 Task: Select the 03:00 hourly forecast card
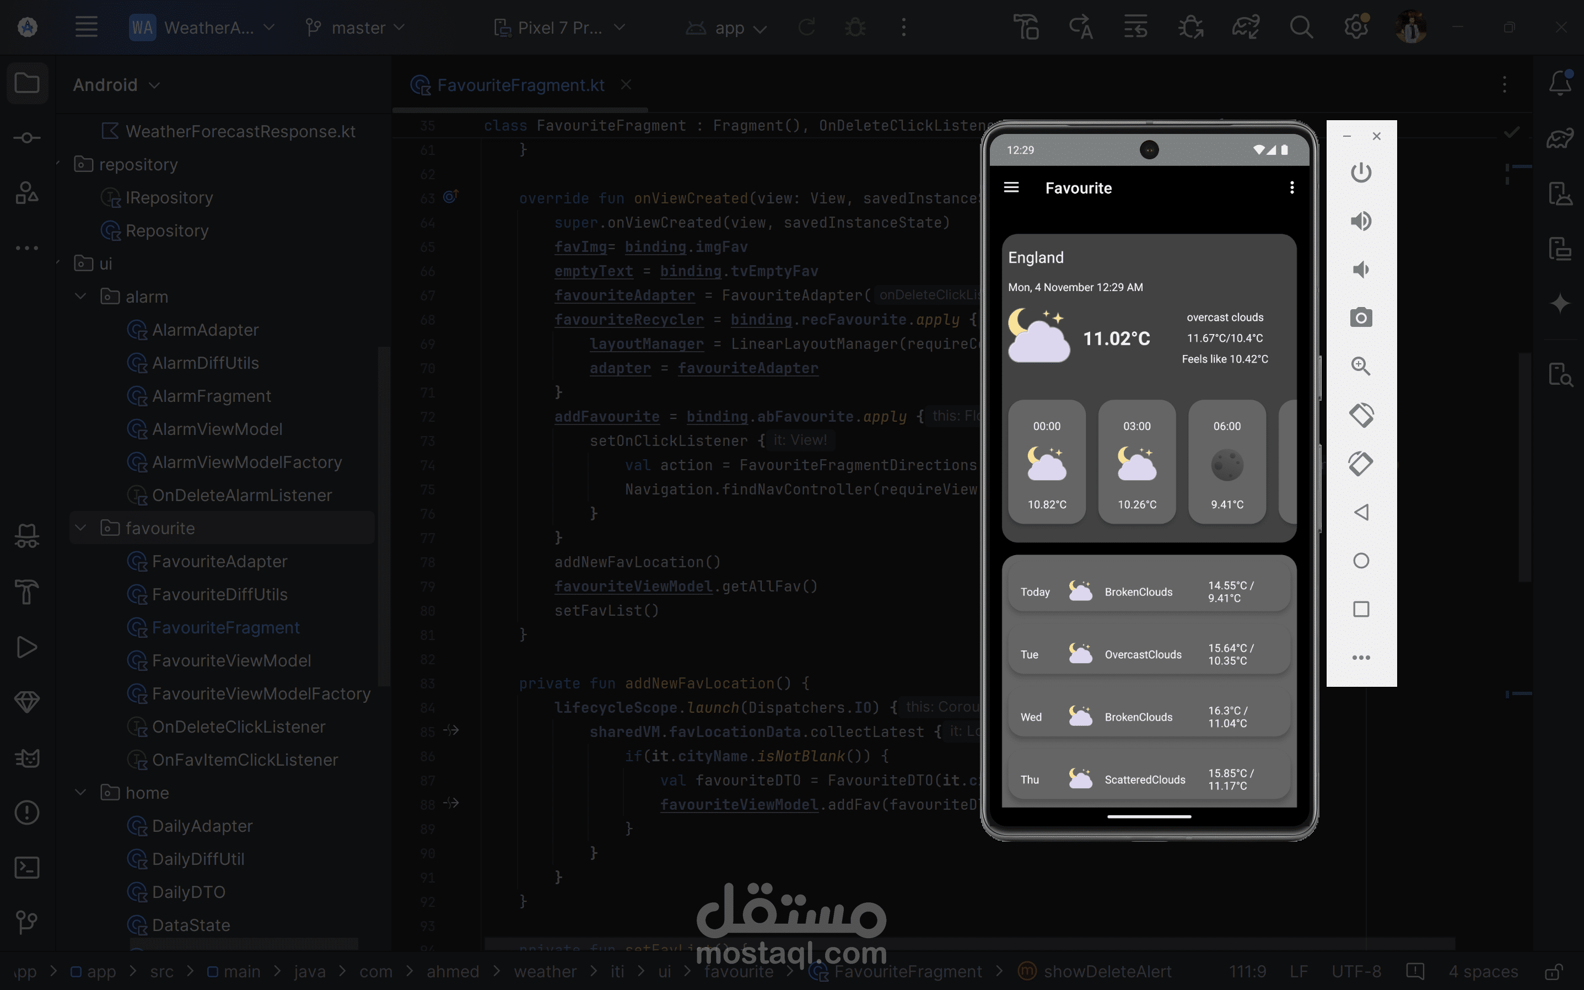click(1136, 462)
